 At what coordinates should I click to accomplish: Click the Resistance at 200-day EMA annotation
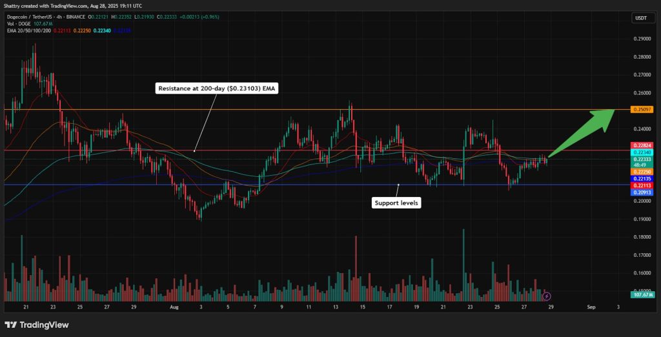tap(218, 89)
